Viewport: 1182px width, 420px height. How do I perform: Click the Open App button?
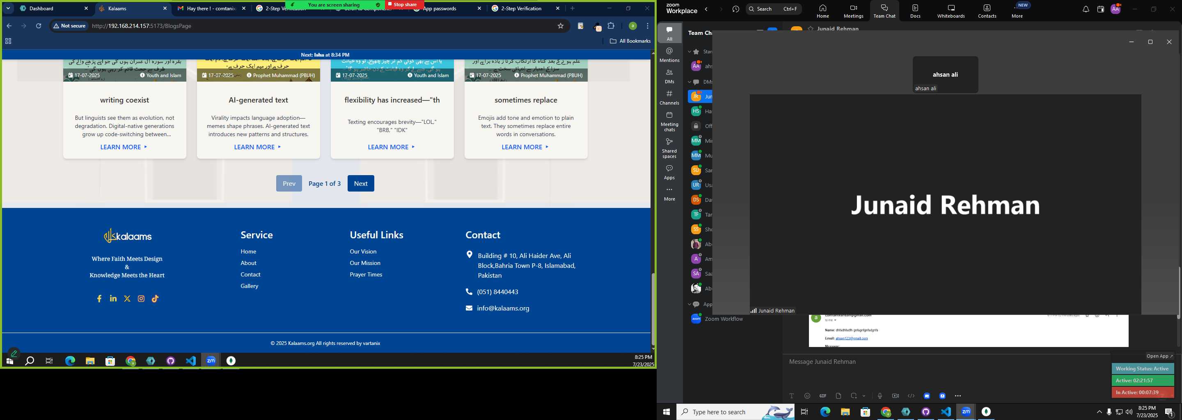[x=1159, y=356]
